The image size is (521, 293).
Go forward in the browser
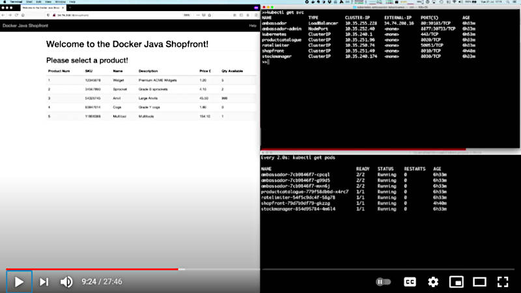pos(10,15)
